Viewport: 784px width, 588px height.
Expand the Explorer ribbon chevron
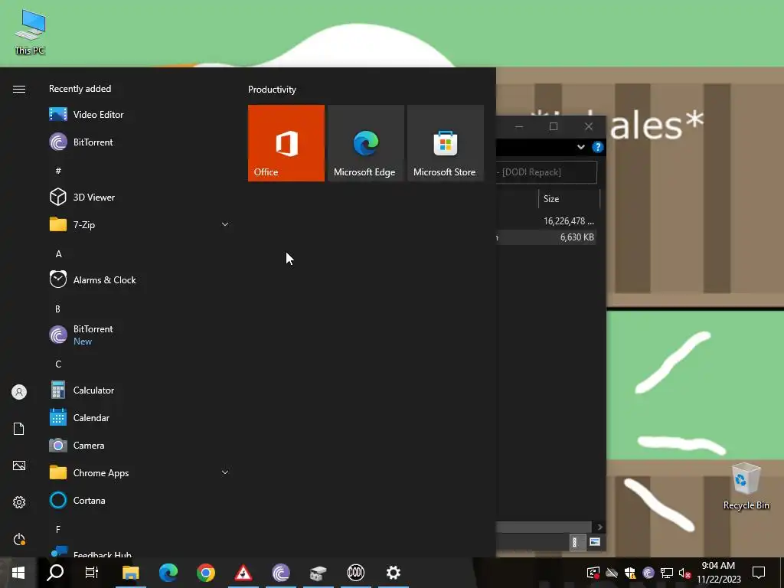click(x=580, y=147)
